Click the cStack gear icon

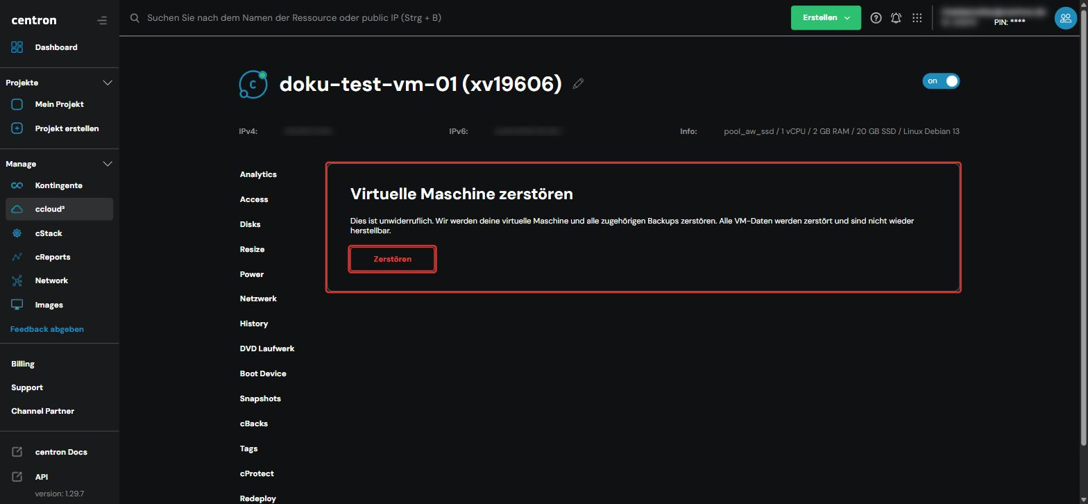(17, 233)
